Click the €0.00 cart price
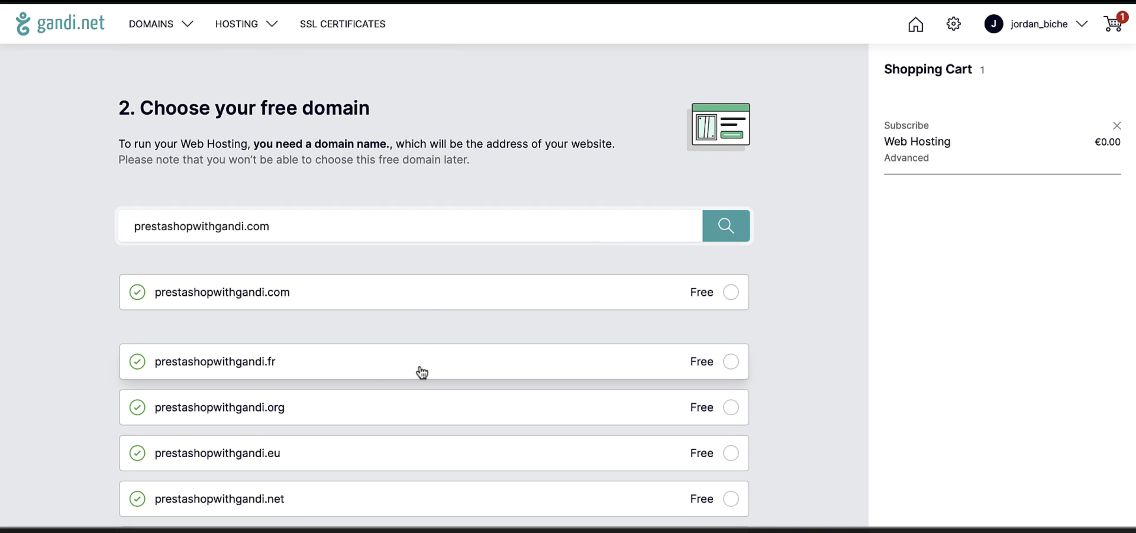The height and width of the screenshot is (533, 1136). 1107,142
